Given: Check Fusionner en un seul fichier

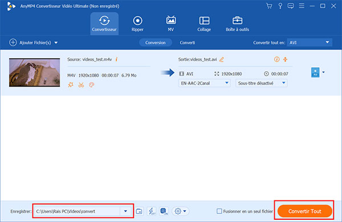Looking at the screenshot, I should click(219, 211).
